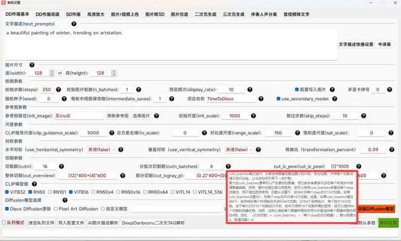Open 图片转3D tab
Viewport: 401px width, 241px height.
(155, 15)
